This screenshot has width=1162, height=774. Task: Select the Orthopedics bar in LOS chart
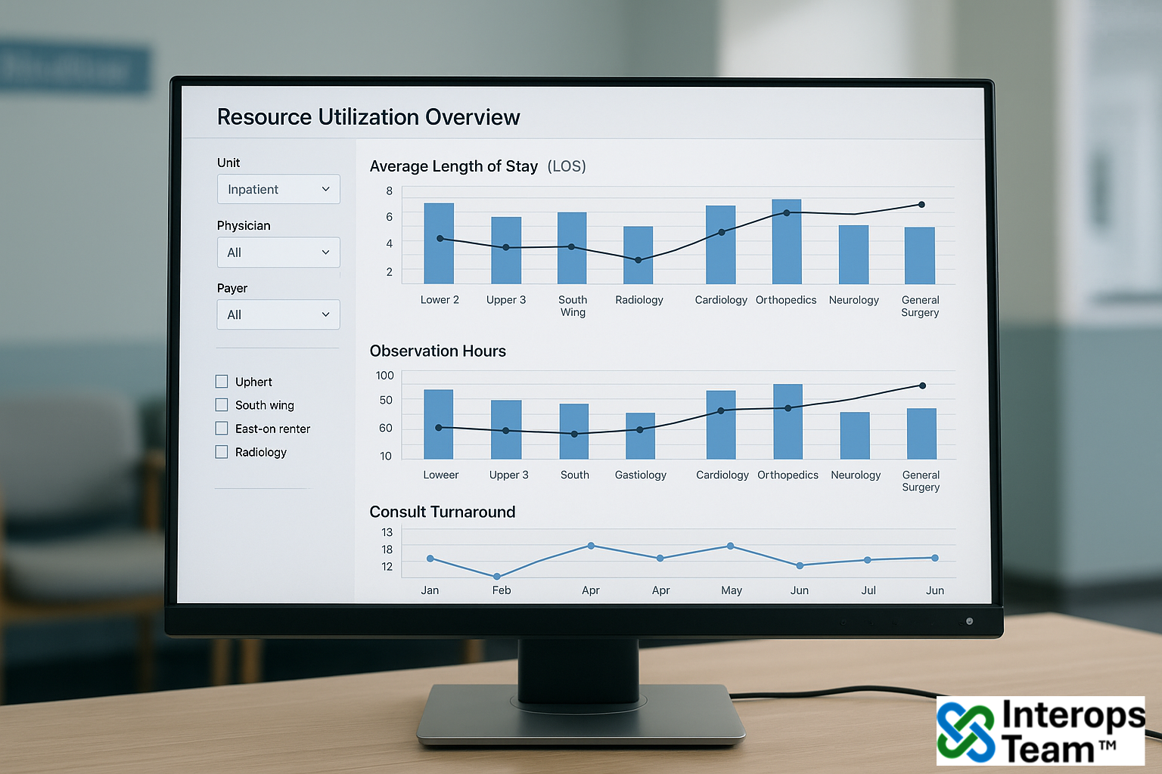tap(787, 242)
